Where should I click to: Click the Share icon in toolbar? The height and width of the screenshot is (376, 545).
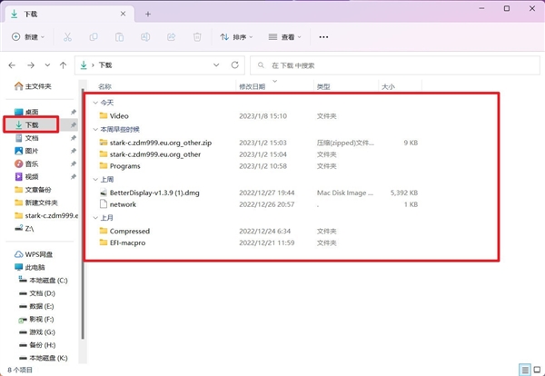click(172, 37)
